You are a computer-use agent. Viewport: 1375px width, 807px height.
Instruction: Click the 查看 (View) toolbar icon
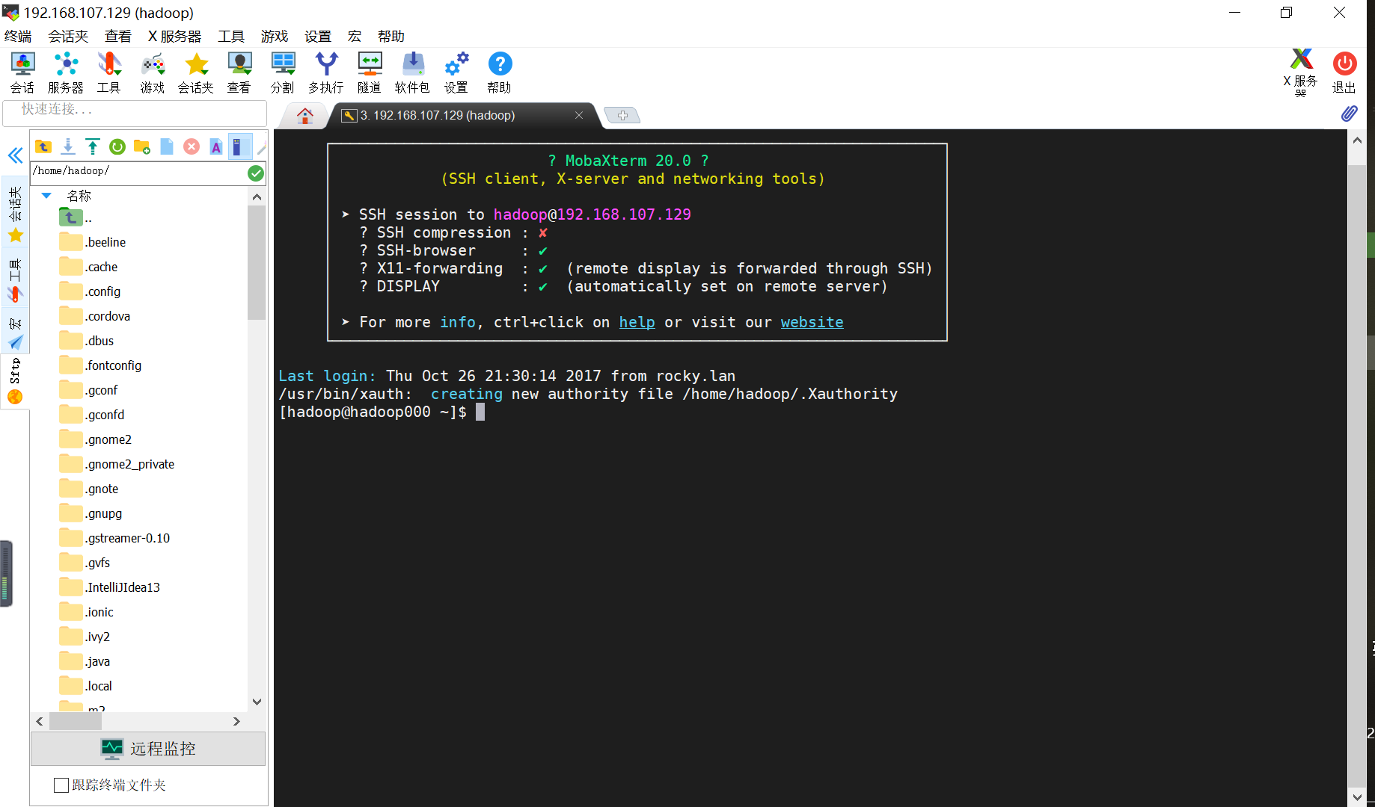239,72
